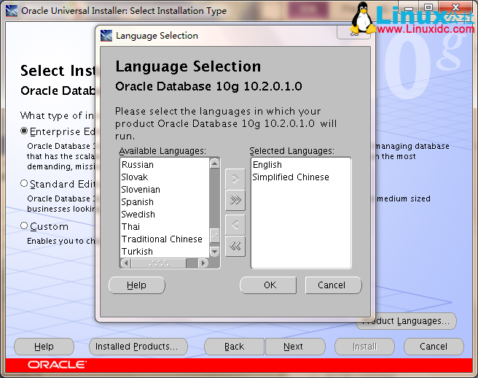Click the vertical scrollbar thumb of Available Languages
Image resolution: width=478 pixels, height=378 pixels.
pos(215,236)
